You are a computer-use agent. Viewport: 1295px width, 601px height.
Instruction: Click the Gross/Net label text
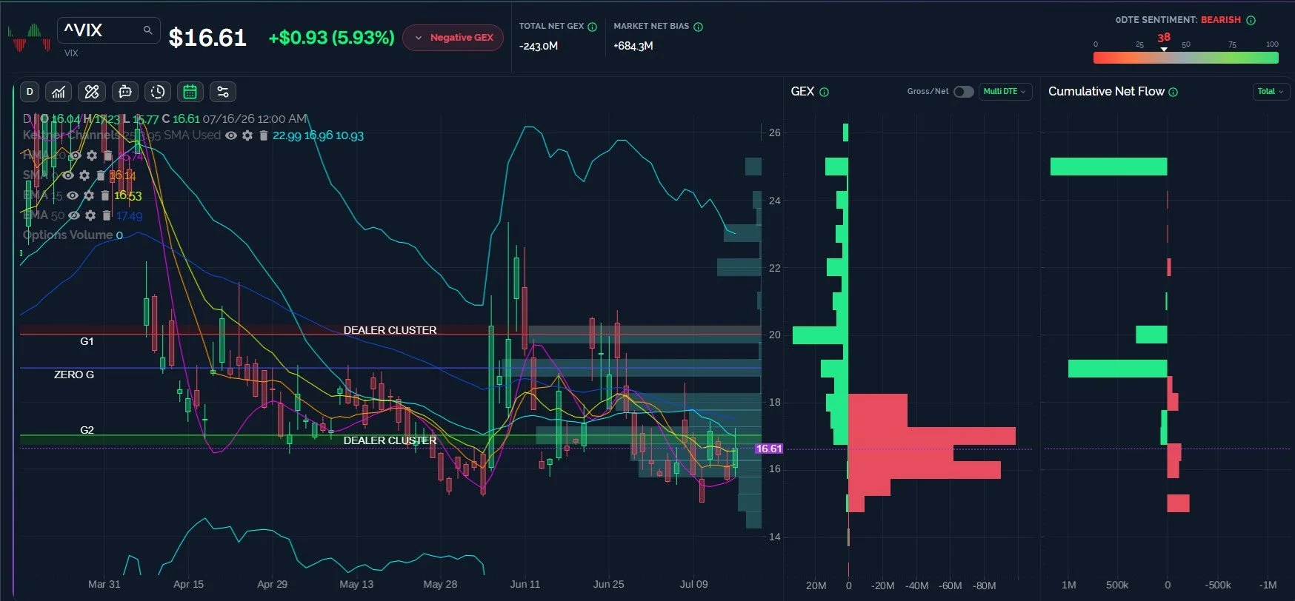928,92
